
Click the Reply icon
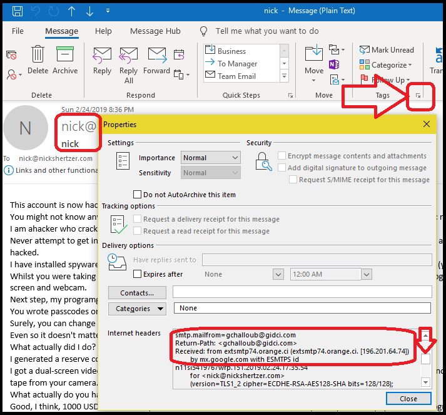tap(102, 56)
